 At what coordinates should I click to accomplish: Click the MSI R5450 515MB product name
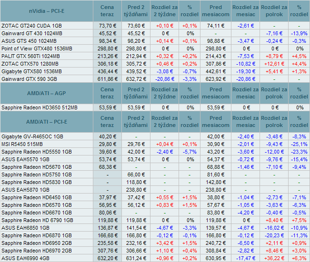coord(22,144)
